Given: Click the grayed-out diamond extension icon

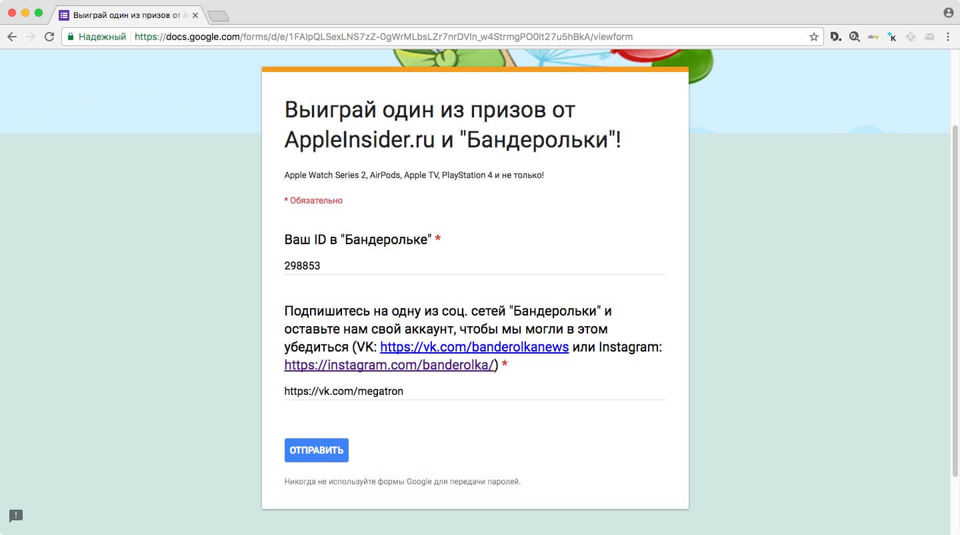Looking at the screenshot, I should tap(910, 37).
